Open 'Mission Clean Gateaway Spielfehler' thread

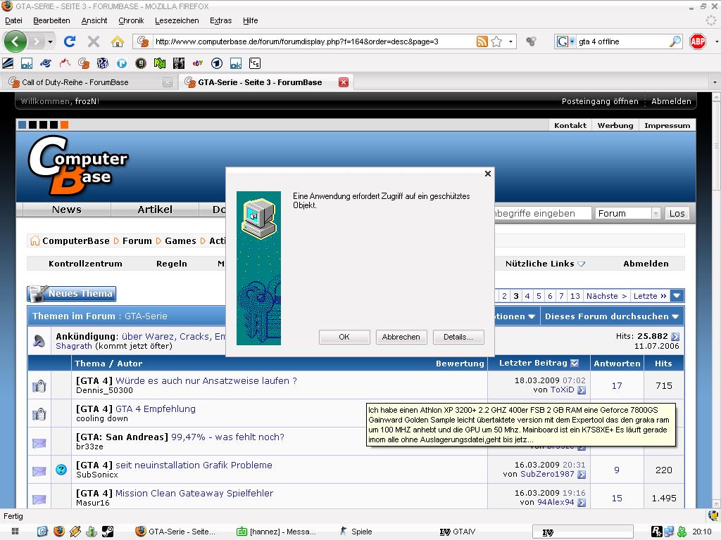point(194,493)
